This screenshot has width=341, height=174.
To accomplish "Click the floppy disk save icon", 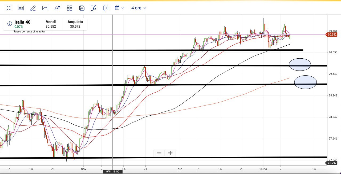I will pyautogui.click(x=82, y=8).
